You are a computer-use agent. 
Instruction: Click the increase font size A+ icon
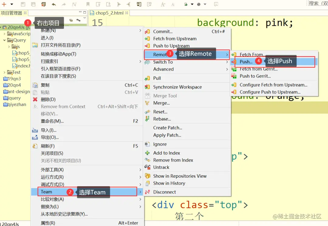pos(163,4)
